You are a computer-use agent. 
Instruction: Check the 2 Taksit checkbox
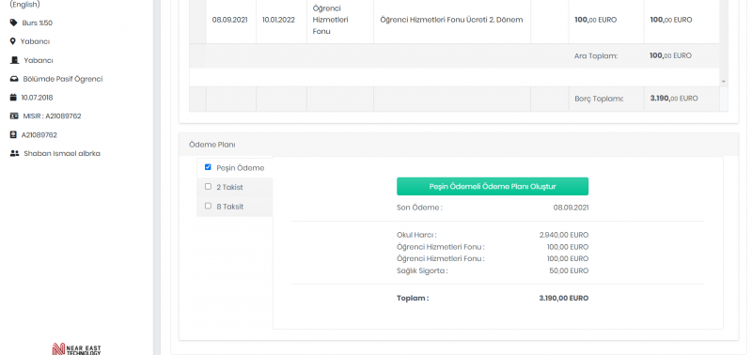pyautogui.click(x=208, y=186)
